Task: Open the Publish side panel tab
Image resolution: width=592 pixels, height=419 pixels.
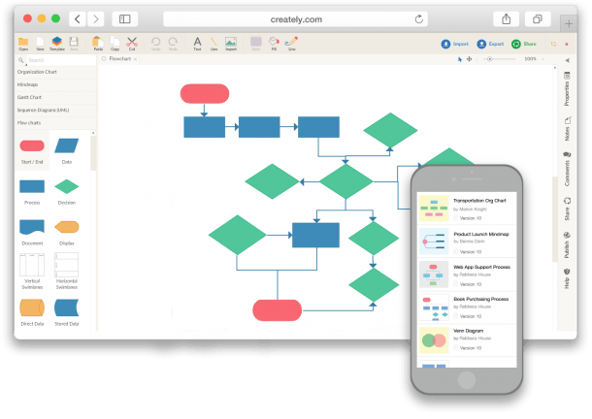Action: click(567, 245)
